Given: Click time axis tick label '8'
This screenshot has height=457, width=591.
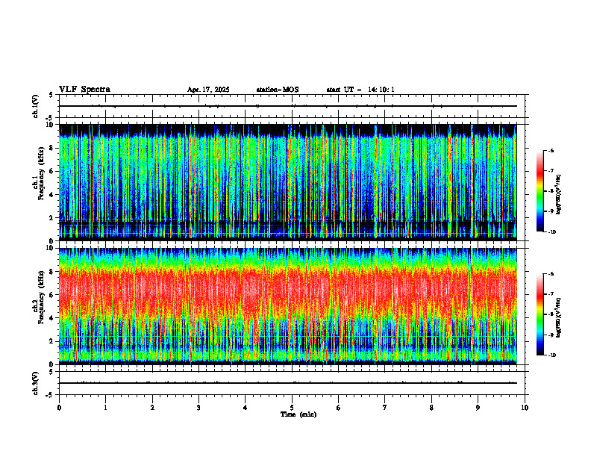Looking at the screenshot, I should [x=431, y=408].
